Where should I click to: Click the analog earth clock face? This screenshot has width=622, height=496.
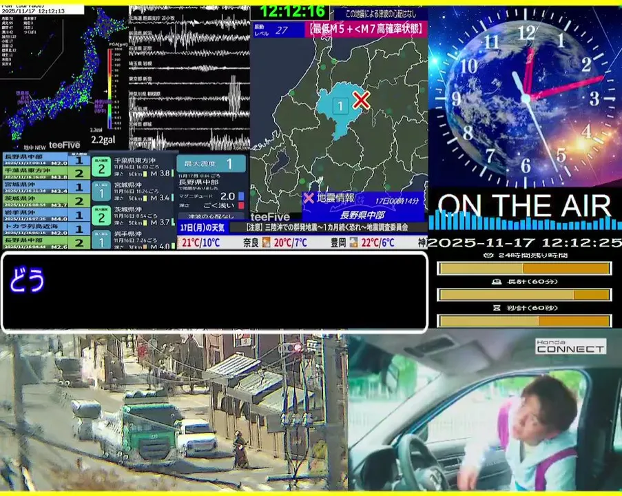coord(525,97)
